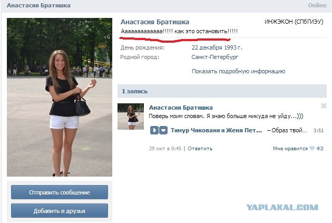Delete the wall post with X icon

point(324,105)
